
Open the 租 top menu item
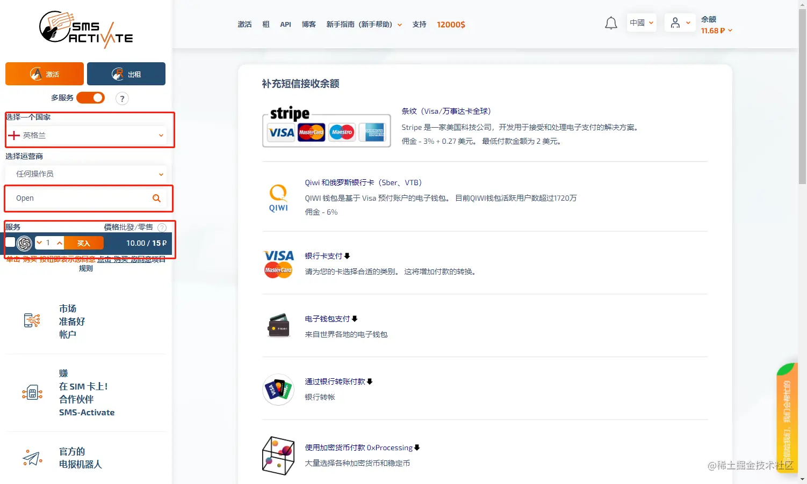(266, 24)
